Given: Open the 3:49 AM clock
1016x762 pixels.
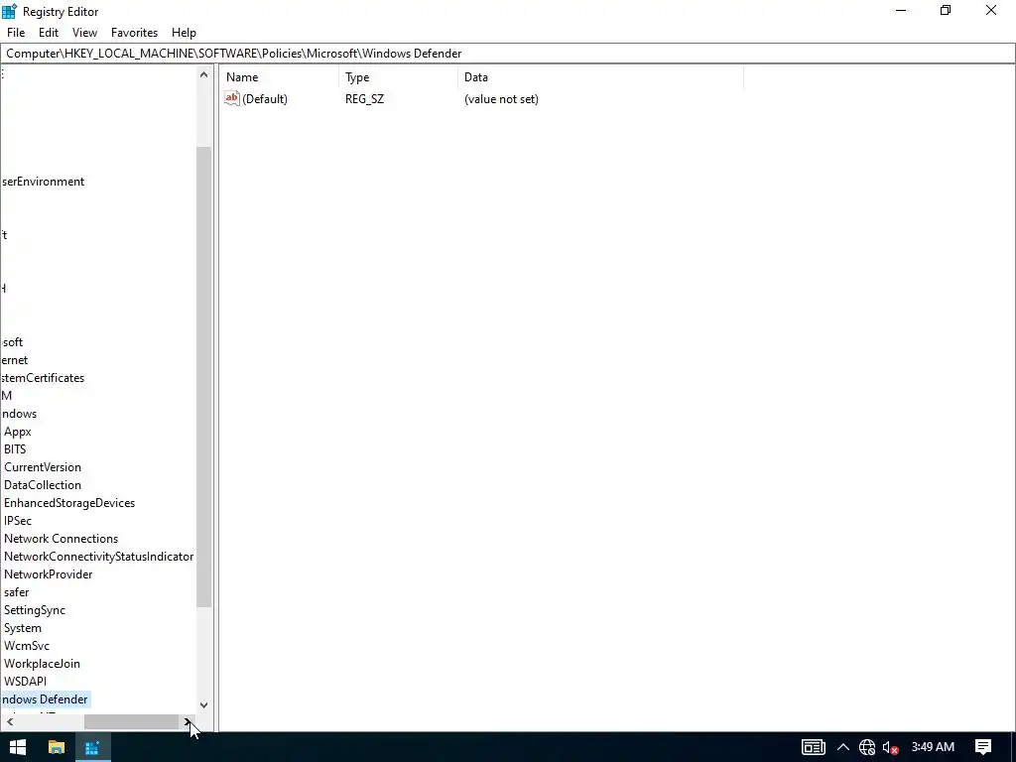Looking at the screenshot, I should 933,747.
